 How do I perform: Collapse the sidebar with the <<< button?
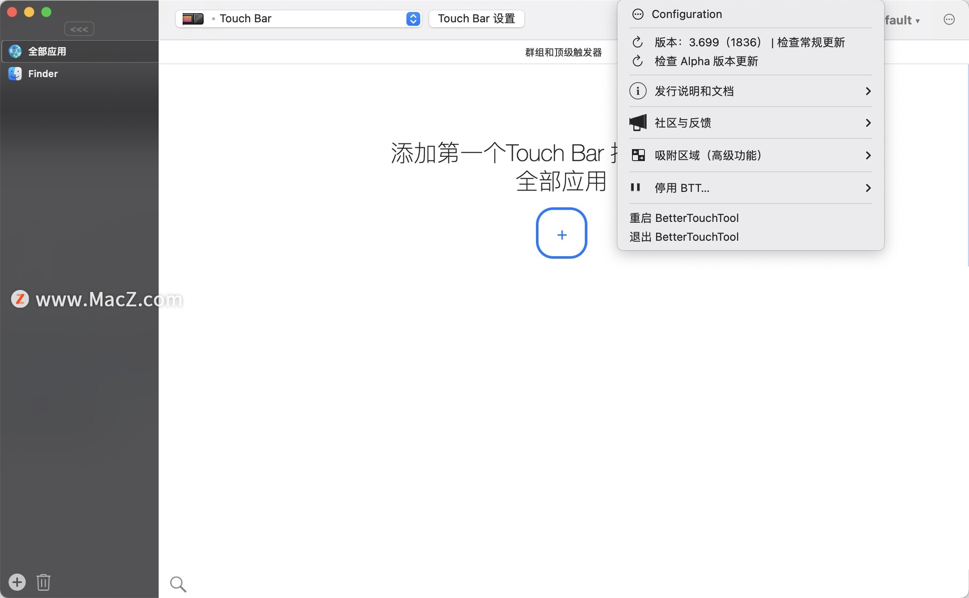coord(79,29)
